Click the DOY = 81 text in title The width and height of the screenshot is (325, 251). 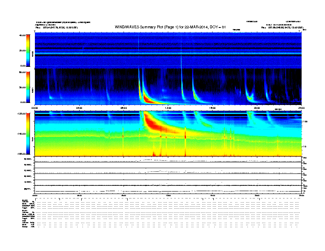click(217, 27)
